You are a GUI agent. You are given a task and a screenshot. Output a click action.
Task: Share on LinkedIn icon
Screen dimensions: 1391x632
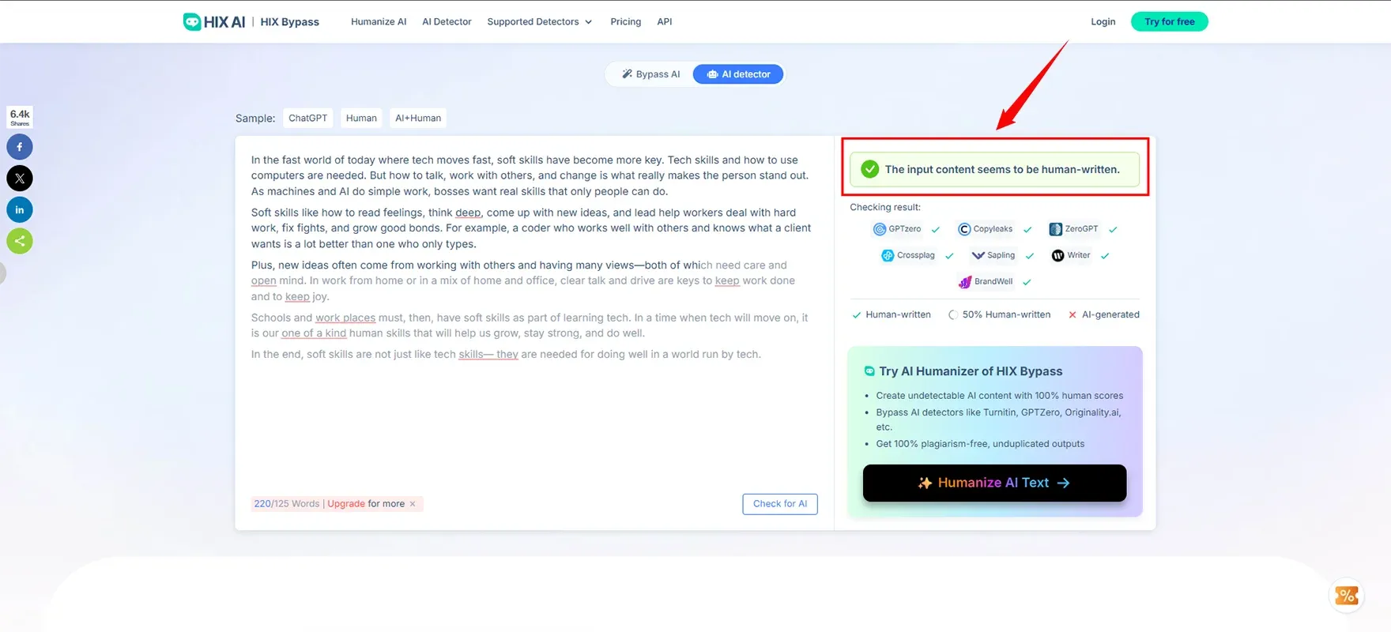(20, 210)
